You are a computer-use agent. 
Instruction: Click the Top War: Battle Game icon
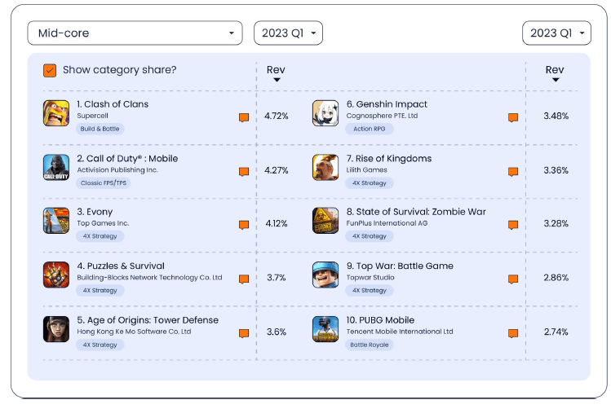pyautogui.click(x=325, y=275)
